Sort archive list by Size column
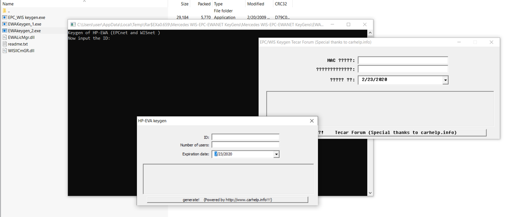512x217 pixels. tap(184, 4)
